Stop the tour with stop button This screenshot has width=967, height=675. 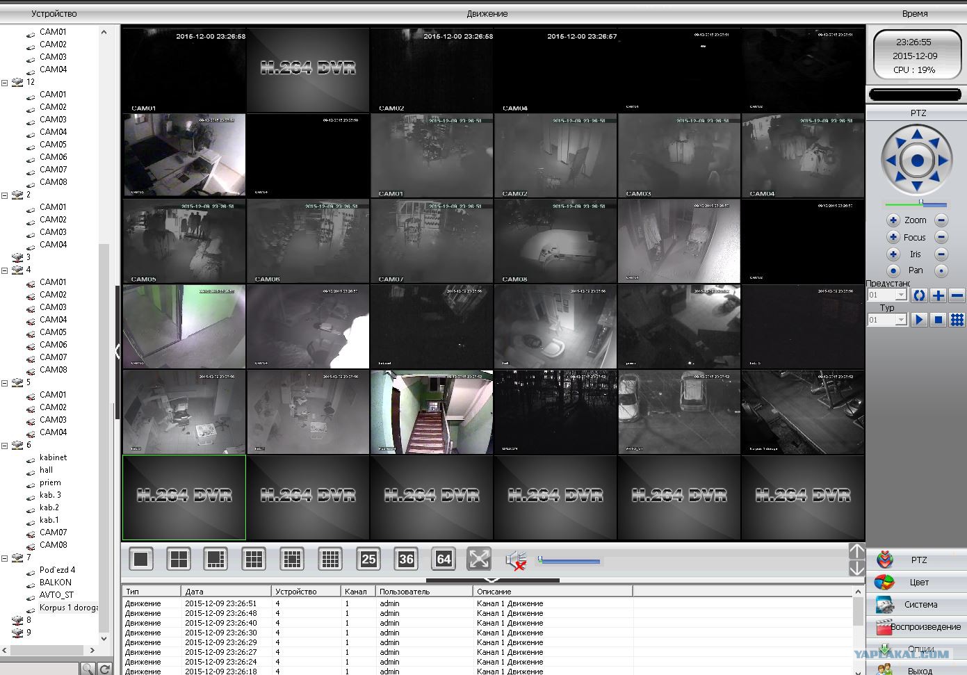(x=938, y=320)
